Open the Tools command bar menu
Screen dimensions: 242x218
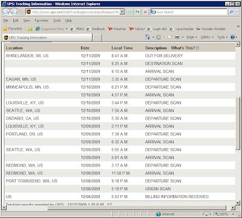(x=222, y=37)
